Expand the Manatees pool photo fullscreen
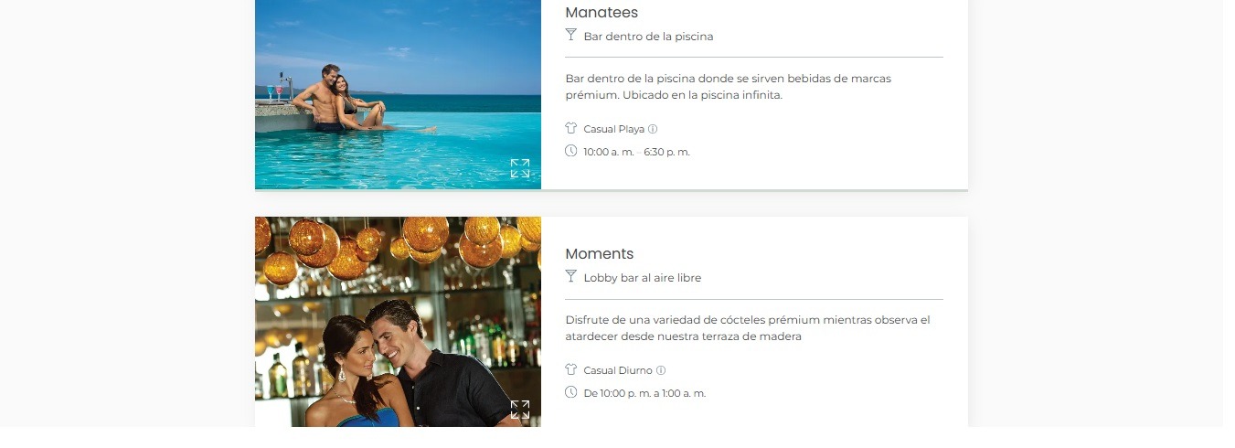 (519, 168)
